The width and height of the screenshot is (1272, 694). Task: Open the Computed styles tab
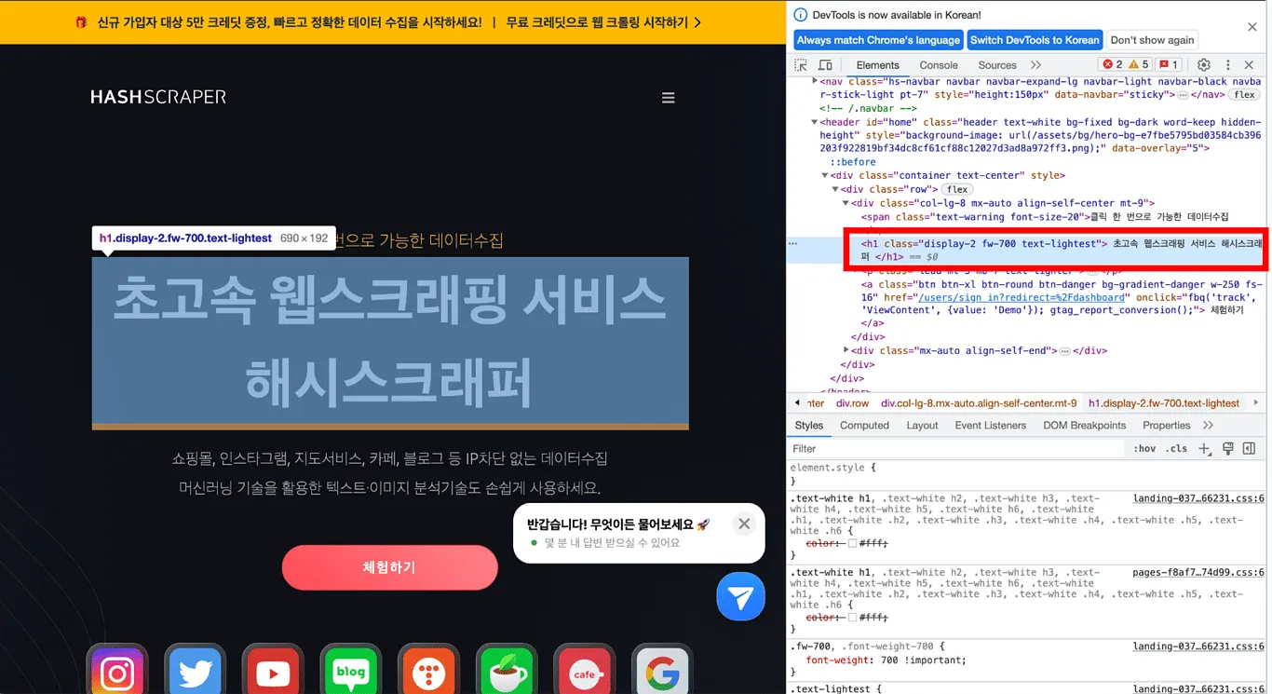click(x=863, y=426)
